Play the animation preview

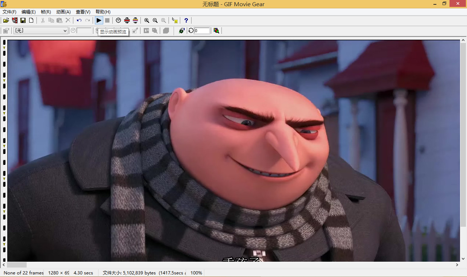click(x=99, y=20)
